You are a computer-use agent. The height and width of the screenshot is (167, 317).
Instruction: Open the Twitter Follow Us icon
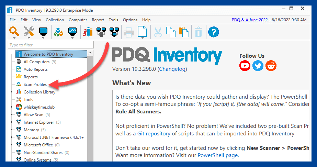click(x=258, y=66)
